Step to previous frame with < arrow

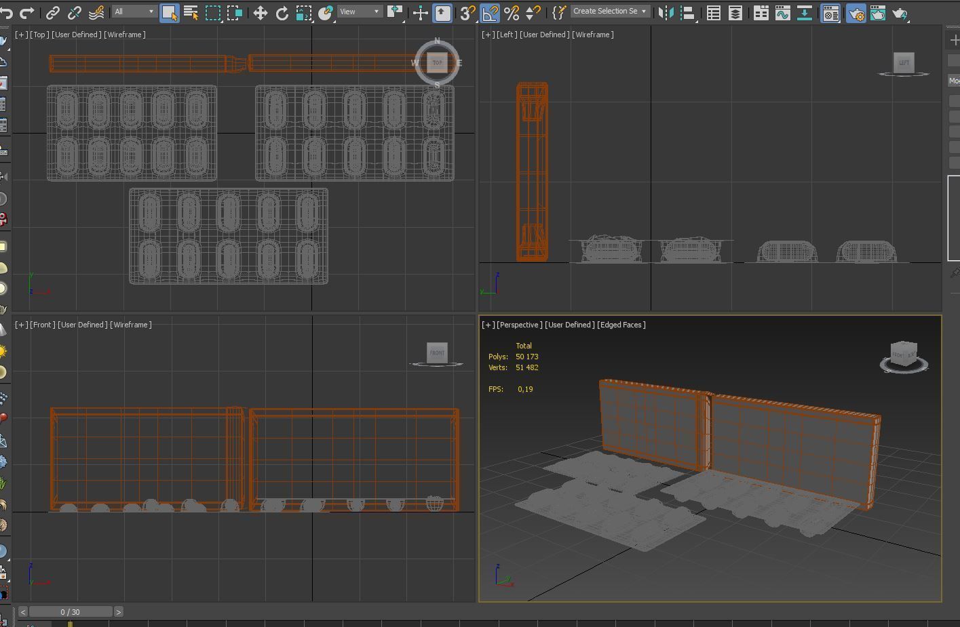(x=22, y=612)
